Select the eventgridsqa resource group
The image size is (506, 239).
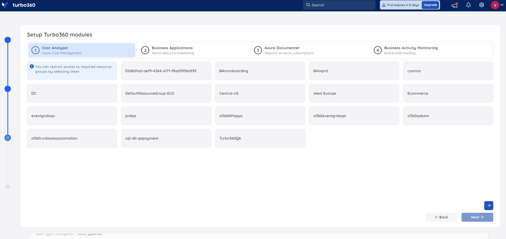(x=72, y=116)
